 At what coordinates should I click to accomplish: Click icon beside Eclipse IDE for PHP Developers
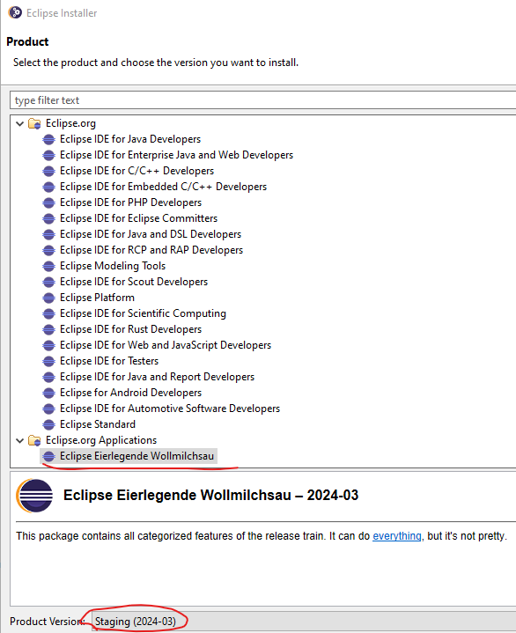click(48, 202)
